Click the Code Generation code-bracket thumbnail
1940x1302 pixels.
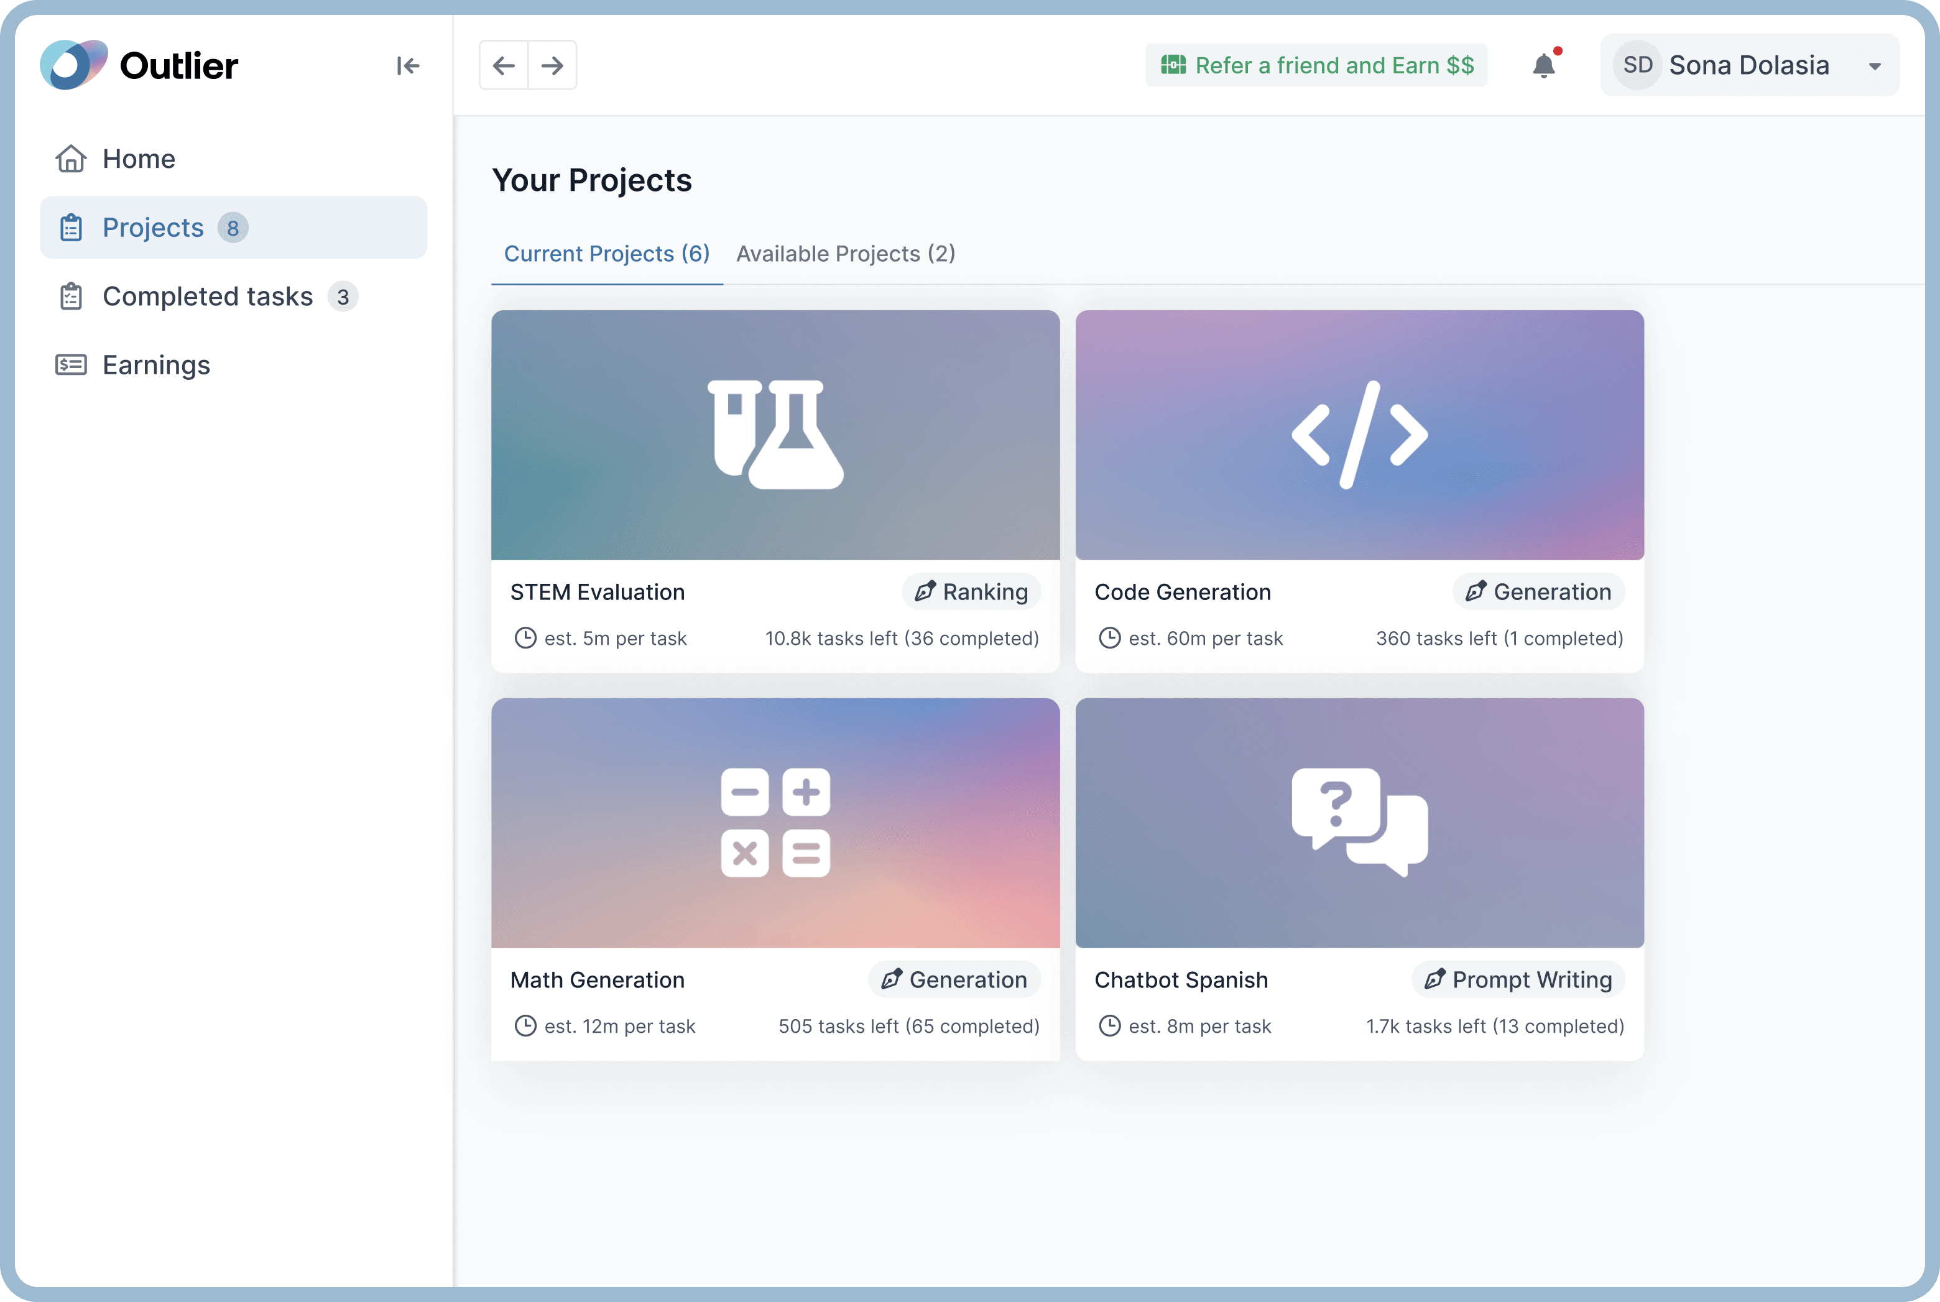click(x=1359, y=435)
